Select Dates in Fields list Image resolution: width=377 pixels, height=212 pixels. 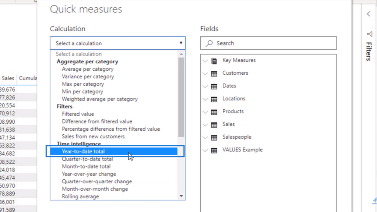[x=229, y=85]
